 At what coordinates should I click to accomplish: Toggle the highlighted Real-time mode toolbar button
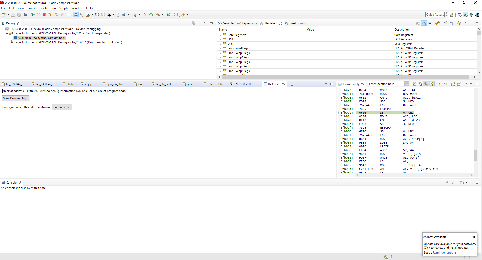tap(76, 15)
